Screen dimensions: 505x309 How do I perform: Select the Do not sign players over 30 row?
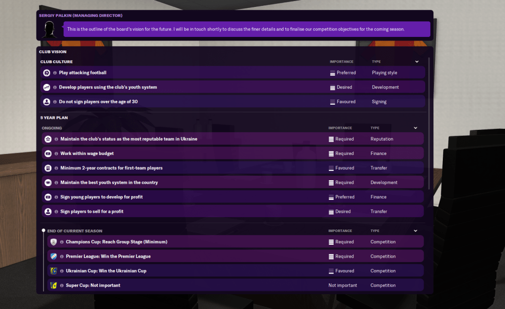coord(232,102)
